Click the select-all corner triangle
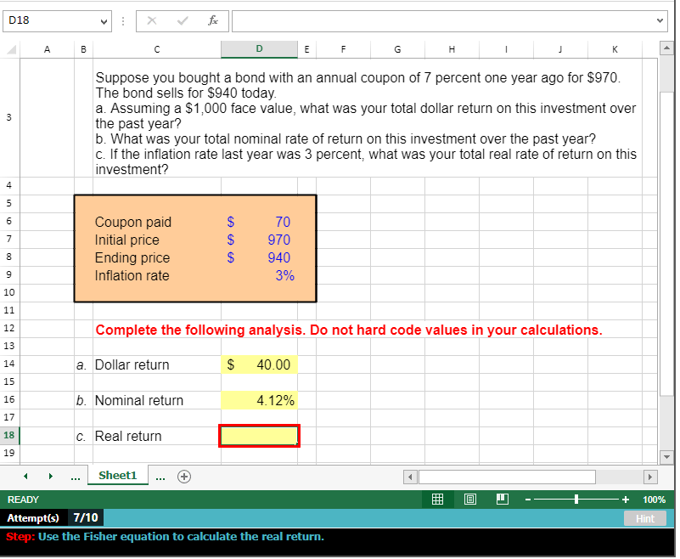The width and height of the screenshot is (680, 559). coord(11,49)
